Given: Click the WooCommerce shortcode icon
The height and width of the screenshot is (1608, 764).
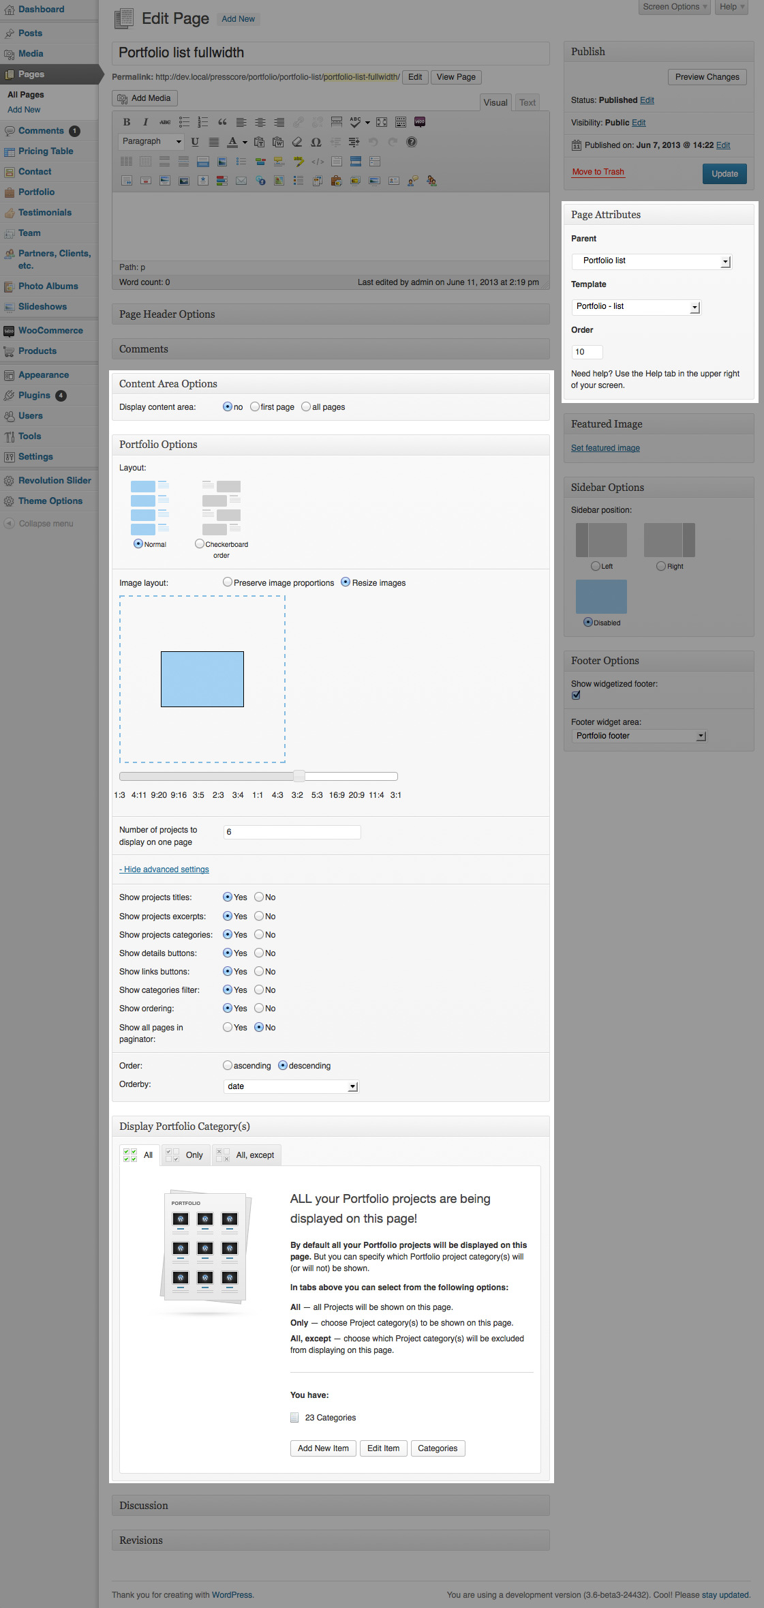Looking at the screenshot, I should (420, 122).
